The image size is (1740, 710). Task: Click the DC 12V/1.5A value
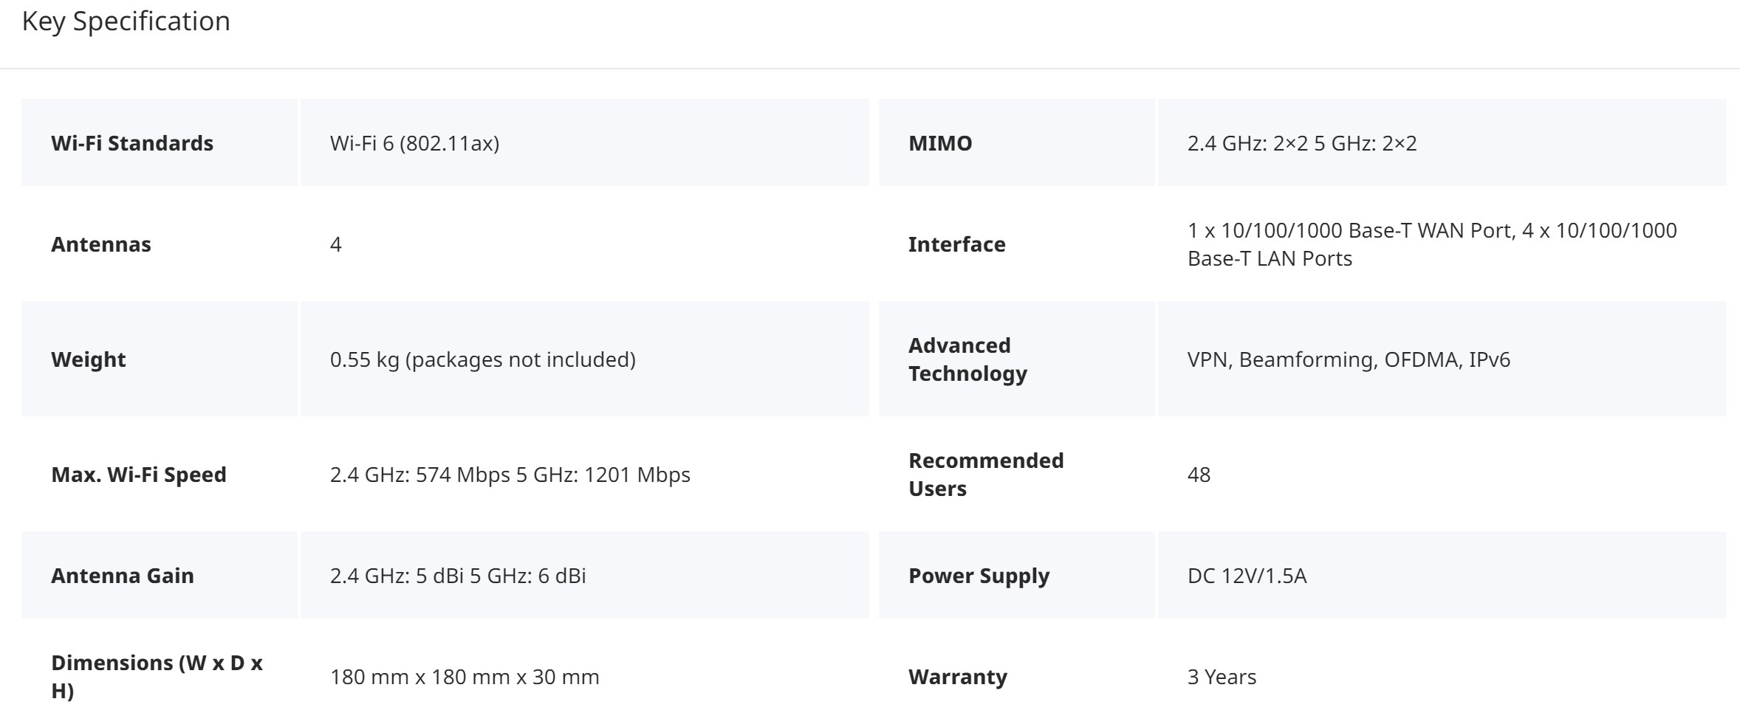[x=1247, y=576]
